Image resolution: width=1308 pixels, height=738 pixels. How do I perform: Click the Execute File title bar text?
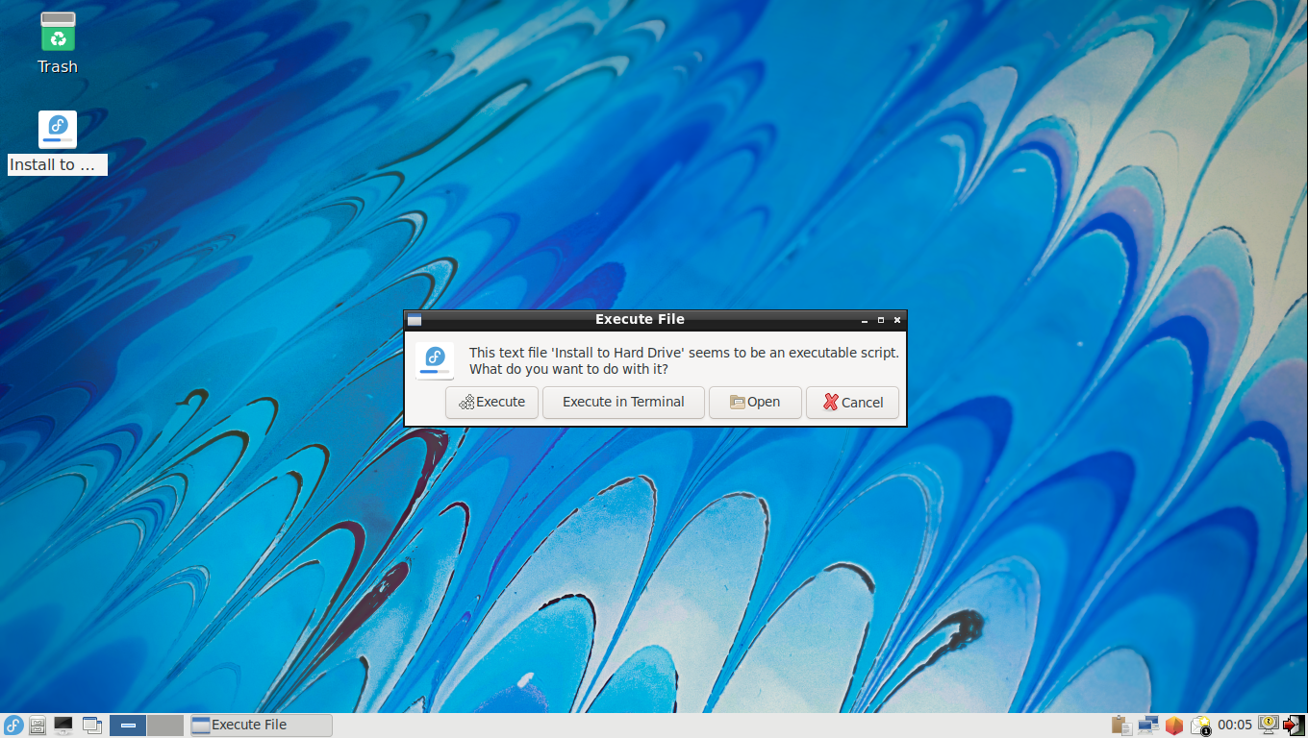click(x=640, y=320)
